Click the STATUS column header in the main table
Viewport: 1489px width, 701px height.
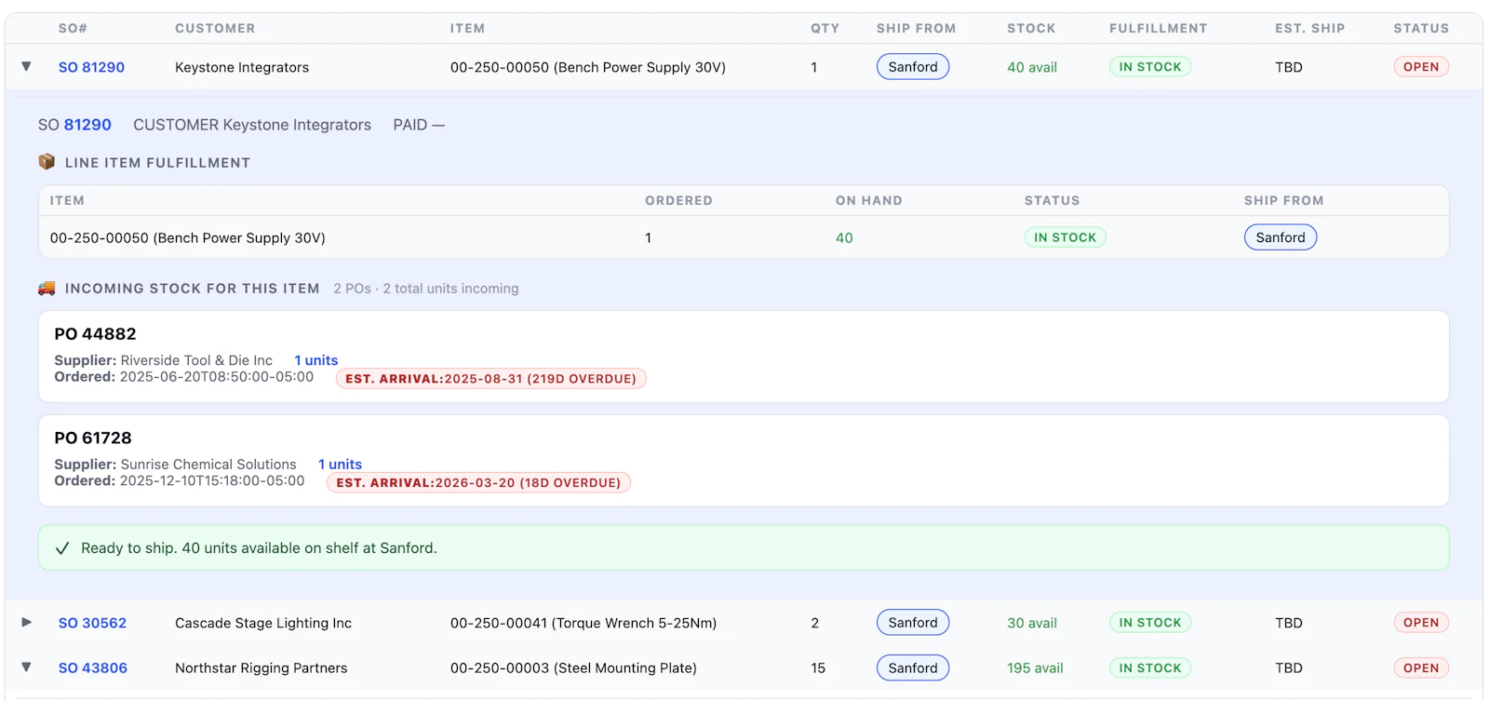[1421, 28]
